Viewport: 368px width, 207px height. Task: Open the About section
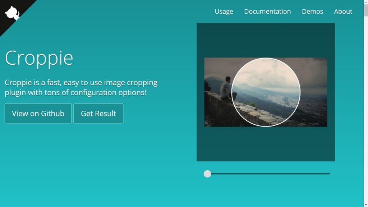(x=343, y=11)
